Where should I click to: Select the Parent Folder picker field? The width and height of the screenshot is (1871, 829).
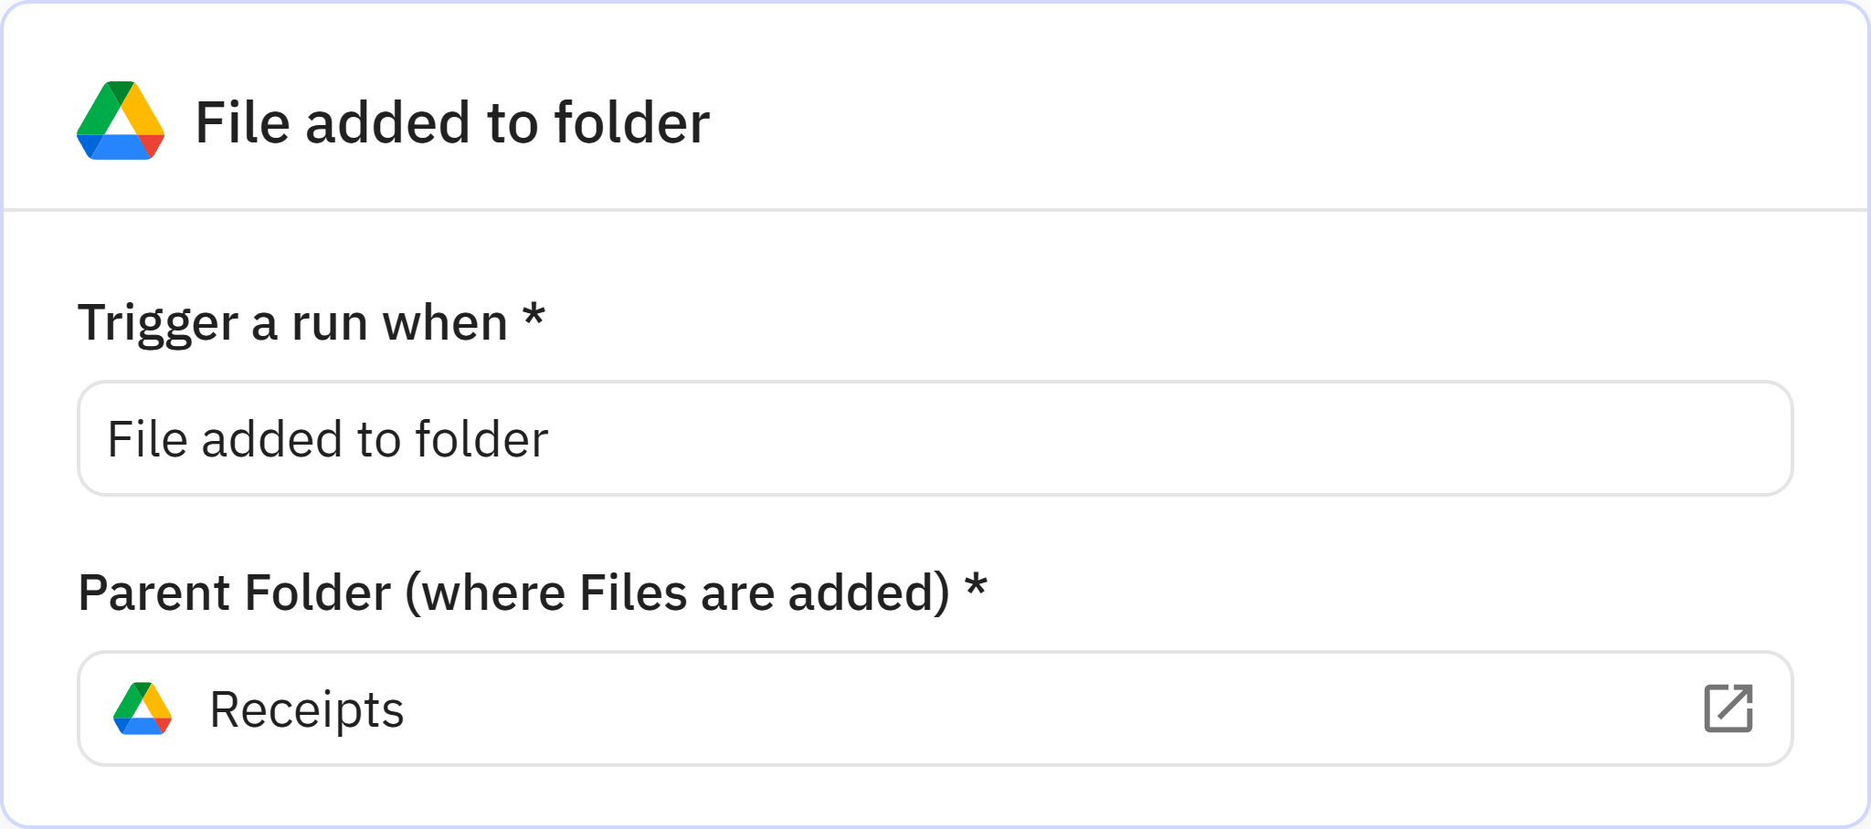point(934,708)
